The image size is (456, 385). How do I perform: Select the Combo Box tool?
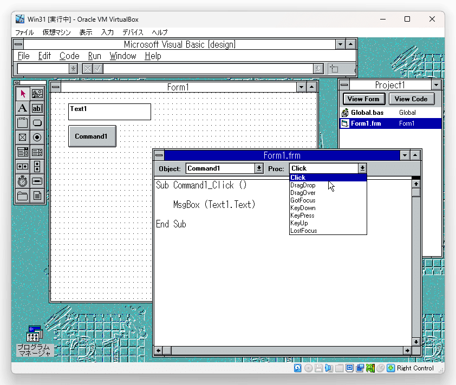[x=22, y=152]
